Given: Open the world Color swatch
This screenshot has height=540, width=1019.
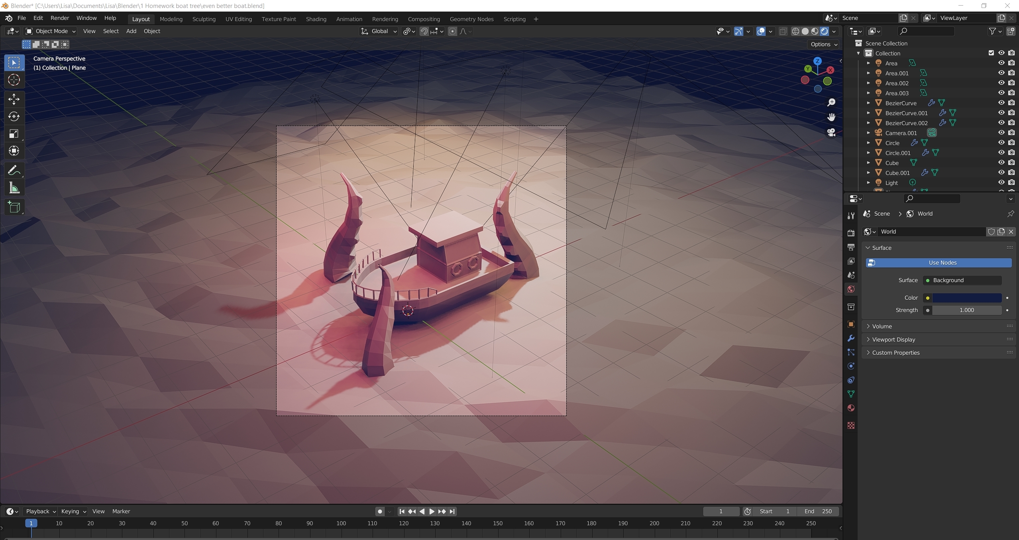Looking at the screenshot, I should click(x=966, y=298).
